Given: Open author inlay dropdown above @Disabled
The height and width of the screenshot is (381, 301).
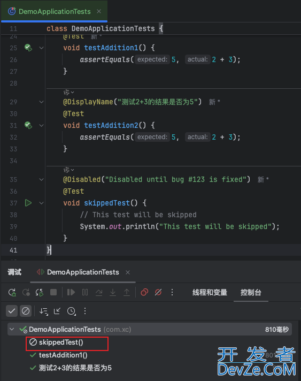Looking at the screenshot, I should 68,170.
